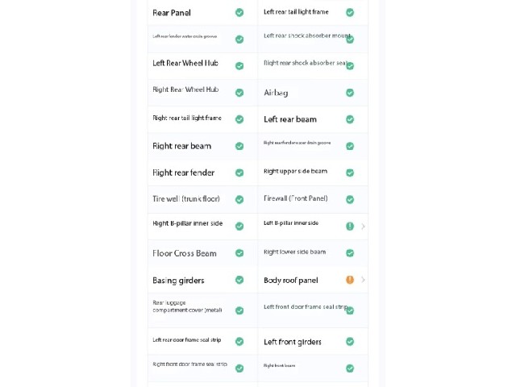
Task: Click the orange warning icon for Body roof panel
Action: click(x=350, y=280)
